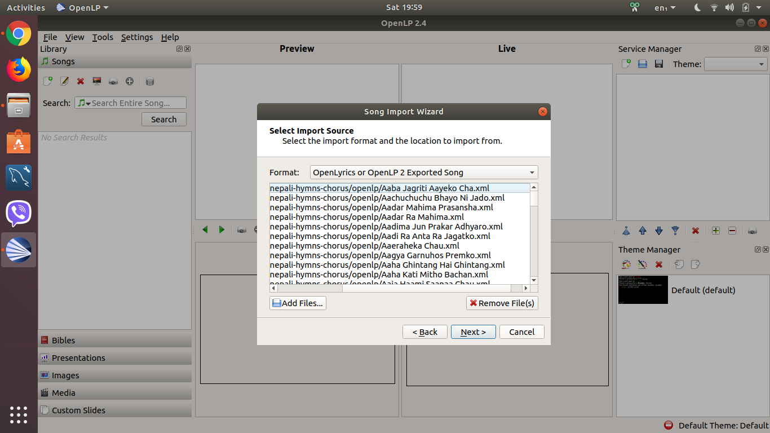The image size is (770, 433).
Task: Add selected song to service (plus circle)
Action: pyautogui.click(x=130, y=81)
